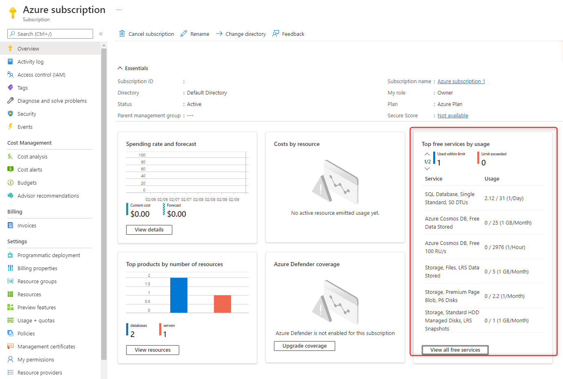Image resolution: width=563 pixels, height=379 pixels.
Task: Click the Tags icon in sidebar
Action: click(11, 88)
